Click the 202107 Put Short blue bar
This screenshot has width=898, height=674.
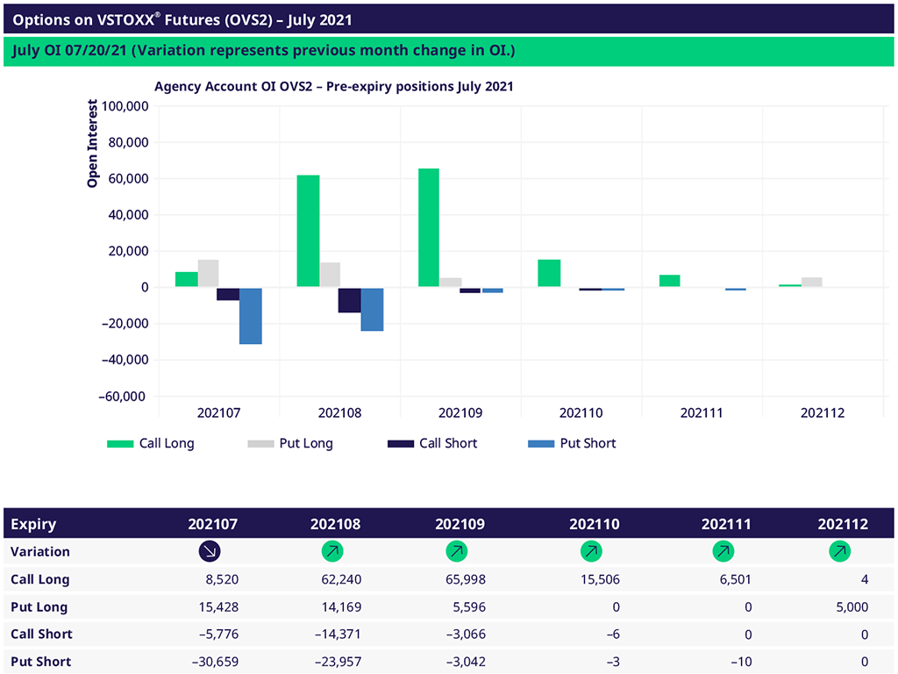[x=251, y=315]
